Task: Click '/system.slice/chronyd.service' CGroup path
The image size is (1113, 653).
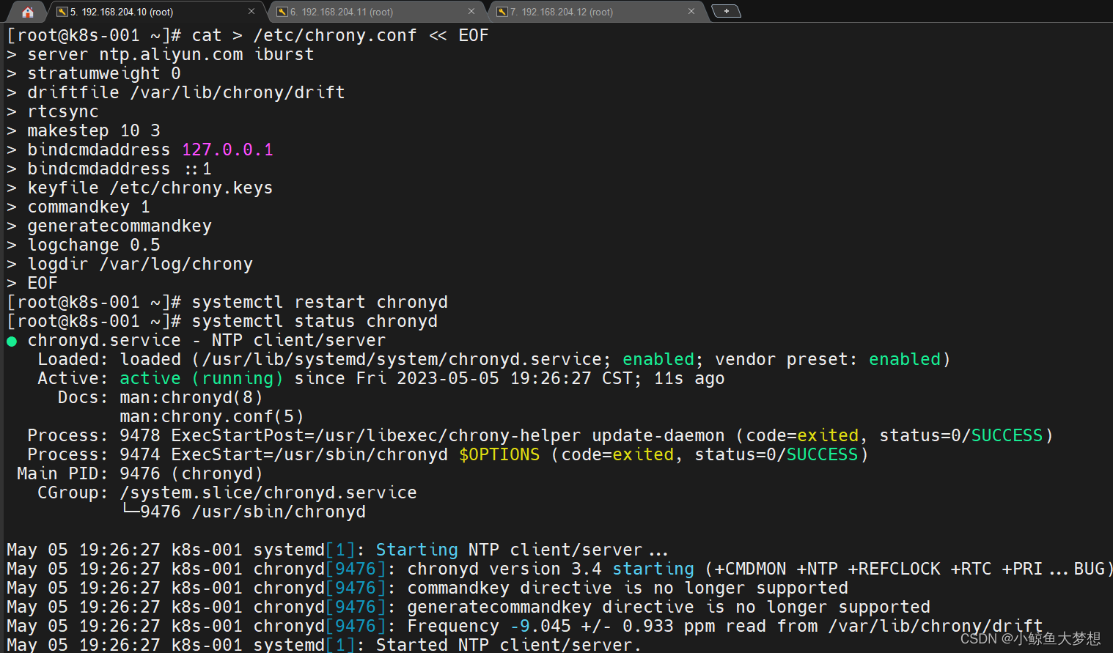Action: click(x=268, y=493)
